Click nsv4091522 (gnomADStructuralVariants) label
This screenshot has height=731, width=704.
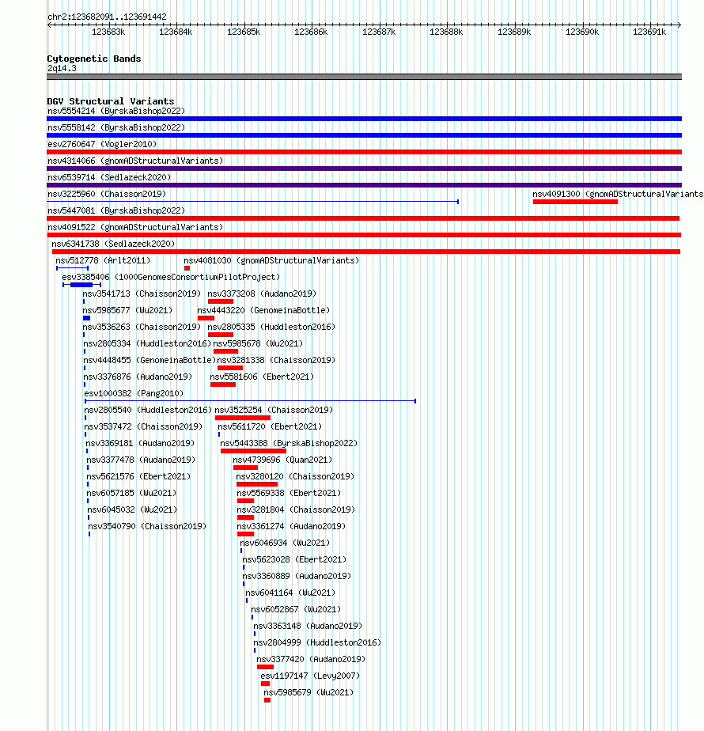(x=135, y=228)
